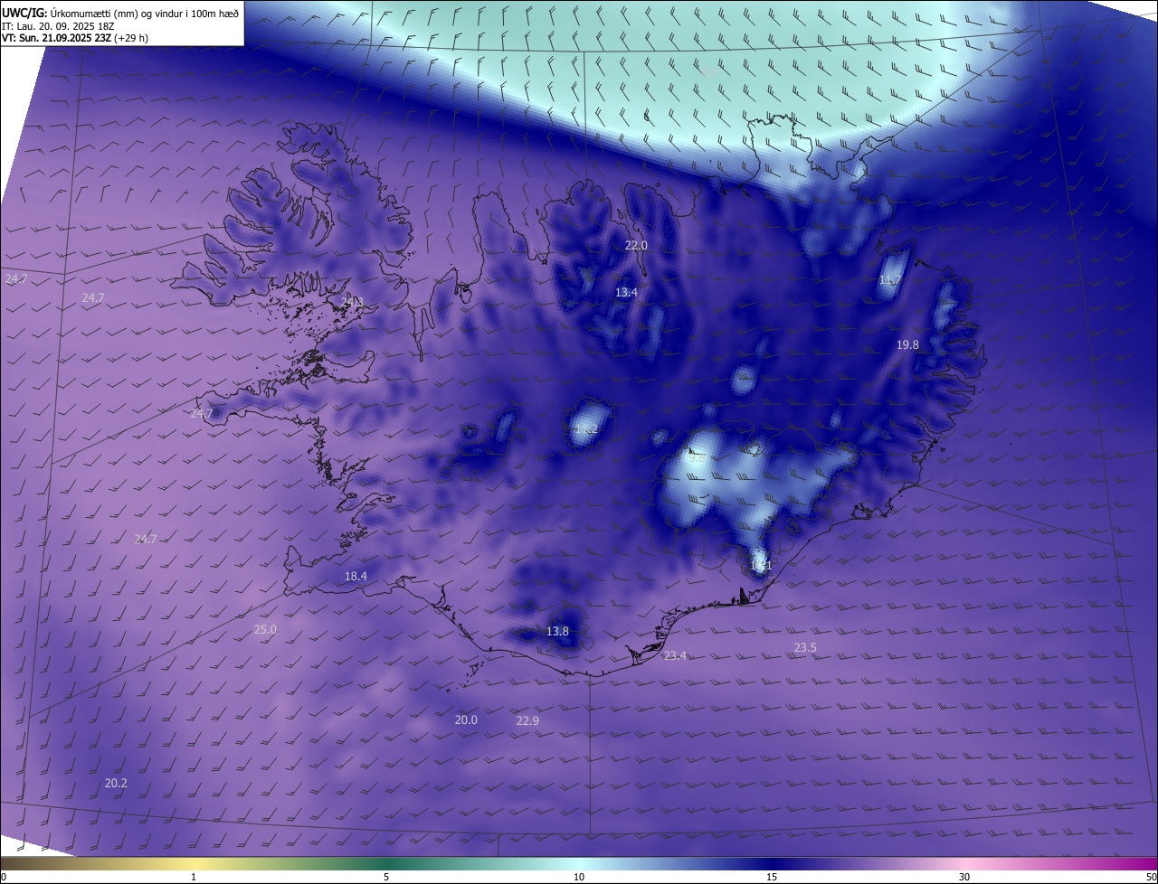Screen dimensions: 1158x884
Task: Click the 20.0 value on the map
Action: pos(466,720)
